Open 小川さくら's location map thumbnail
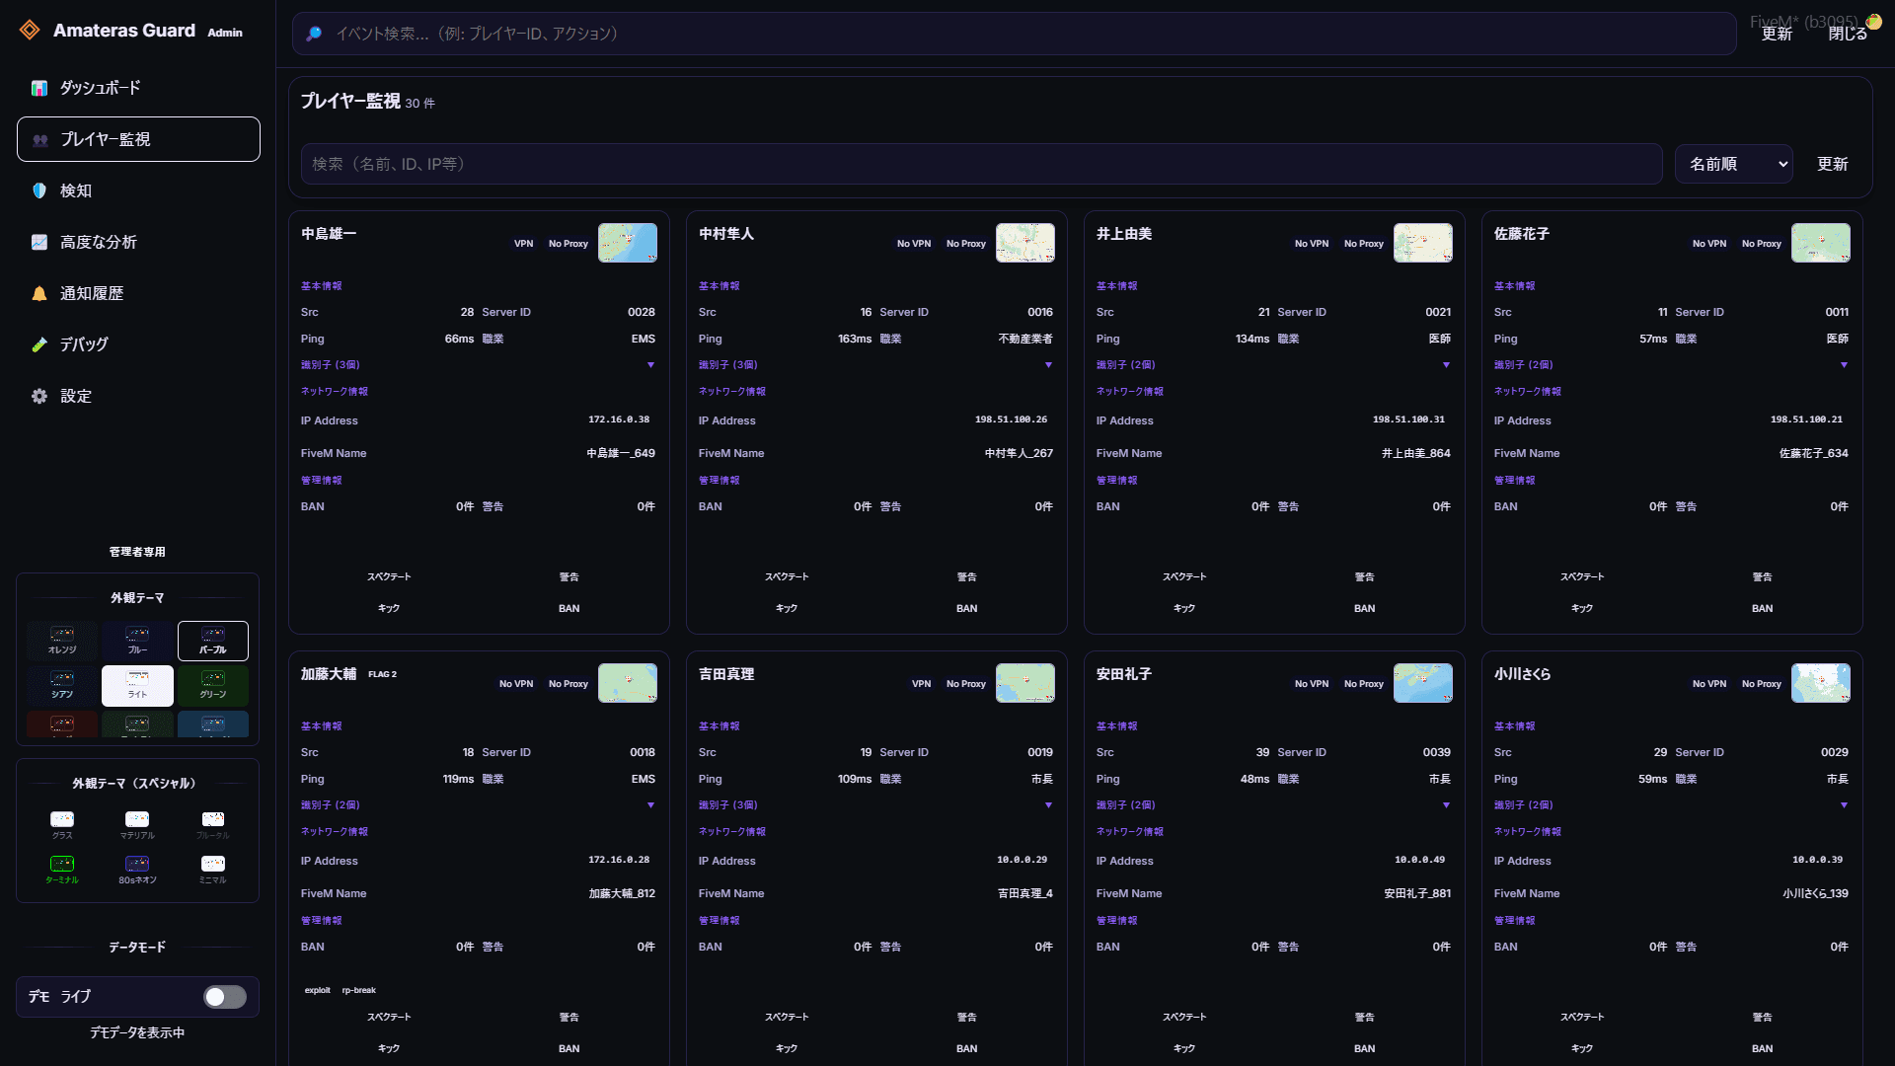 coord(1821,683)
